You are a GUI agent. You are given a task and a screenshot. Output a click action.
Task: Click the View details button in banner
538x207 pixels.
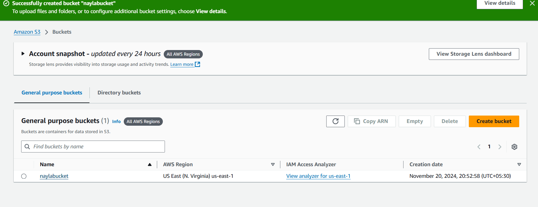[x=500, y=4]
